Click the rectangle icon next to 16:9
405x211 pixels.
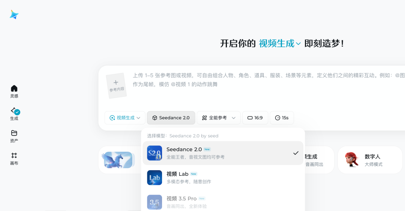click(250, 118)
